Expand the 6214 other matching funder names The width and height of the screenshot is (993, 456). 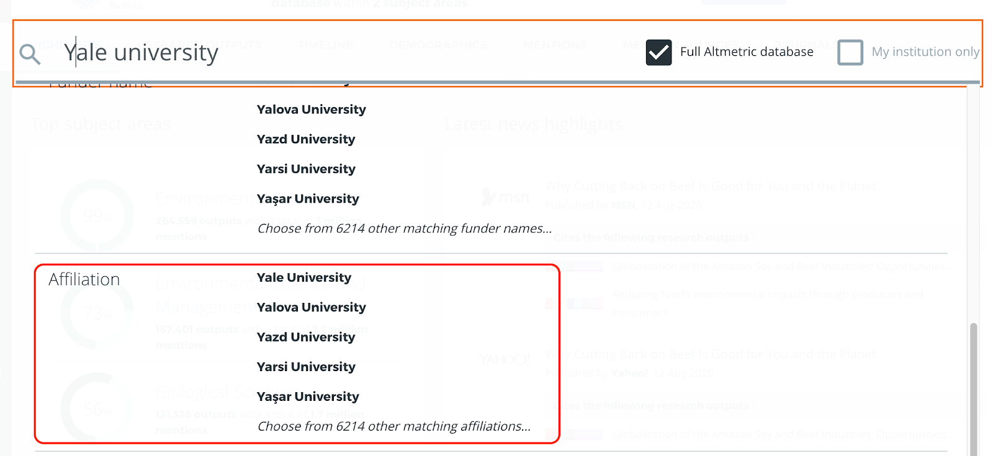point(404,229)
